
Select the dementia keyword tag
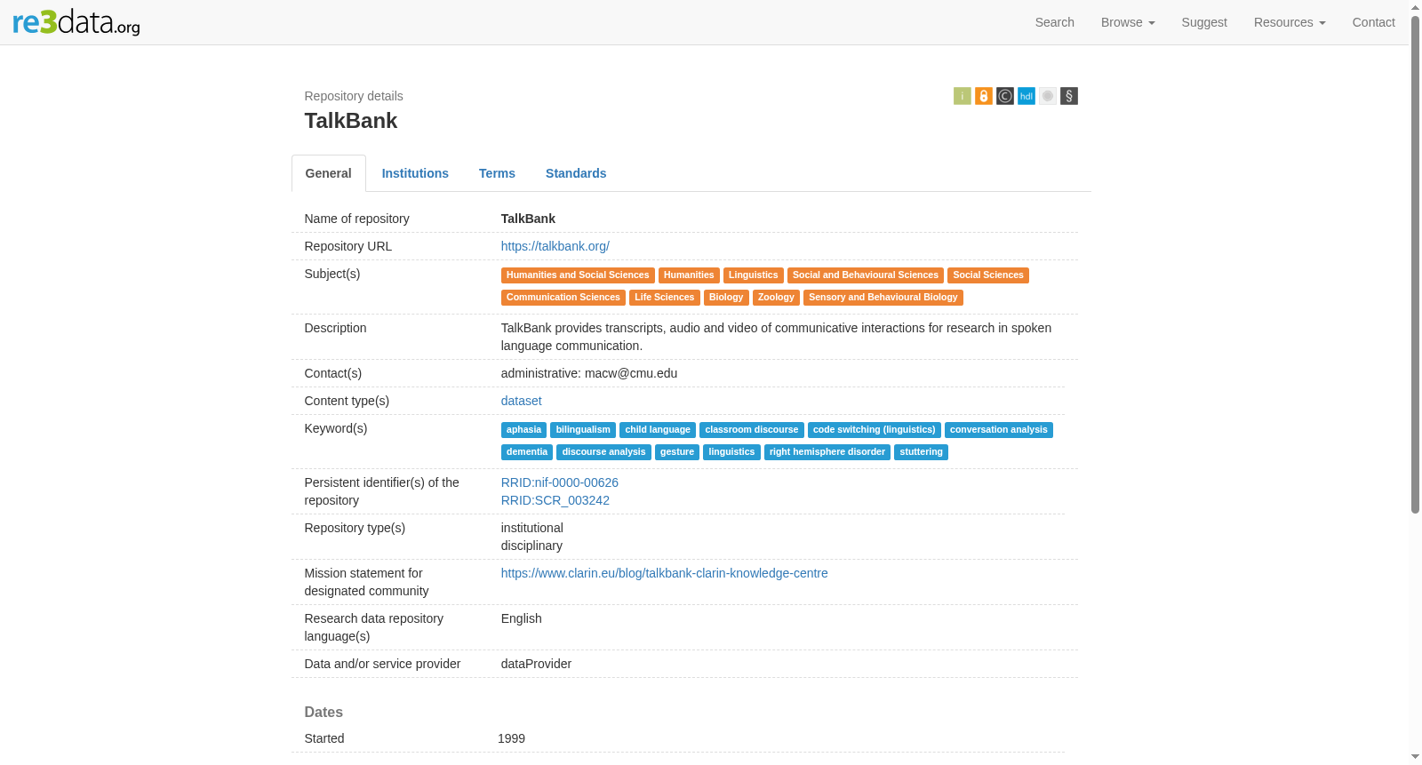[x=527, y=452]
